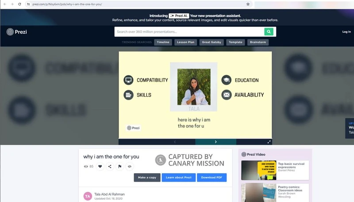Open Tala Abd Al Rahman author link
The height and width of the screenshot is (202, 354).
pyautogui.click(x=109, y=194)
